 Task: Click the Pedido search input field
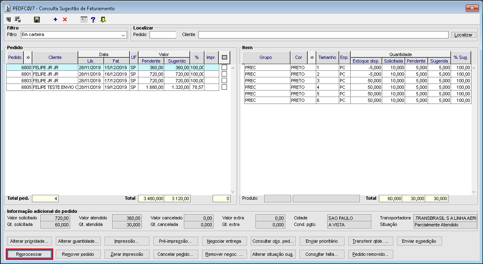[x=163, y=35]
